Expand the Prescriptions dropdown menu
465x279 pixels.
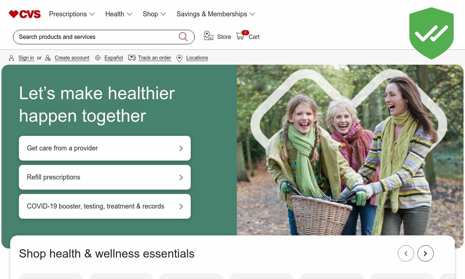tap(72, 14)
